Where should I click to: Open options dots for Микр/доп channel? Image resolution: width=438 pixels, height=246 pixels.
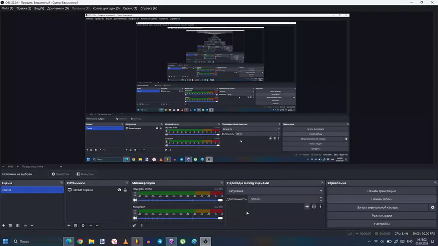pyautogui.click(x=135, y=212)
